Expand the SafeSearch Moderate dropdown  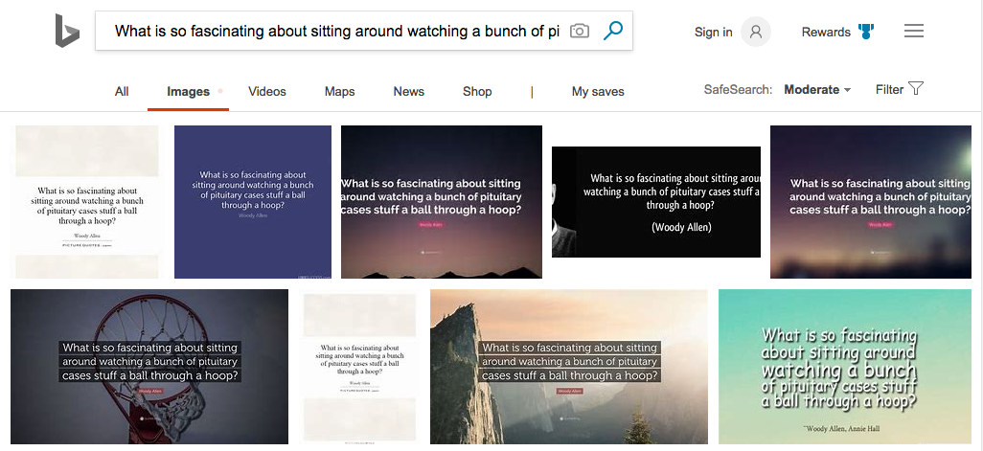817,90
